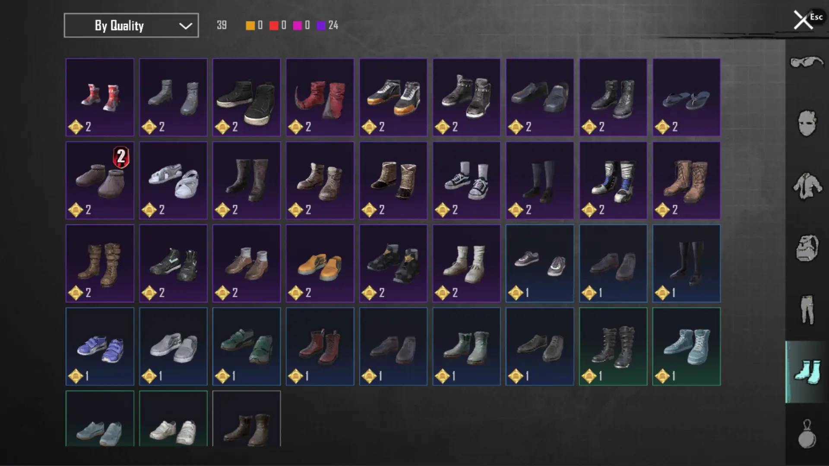Screen dimensions: 829x466
Task: Select the jacket category icon
Action: (x=807, y=186)
